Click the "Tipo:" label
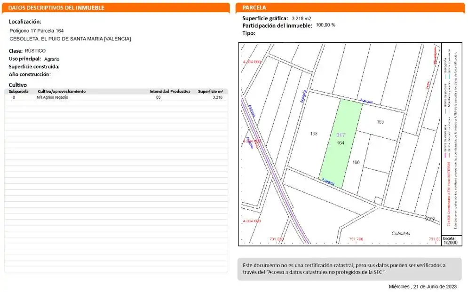468x292 pixels. tap(249, 33)
